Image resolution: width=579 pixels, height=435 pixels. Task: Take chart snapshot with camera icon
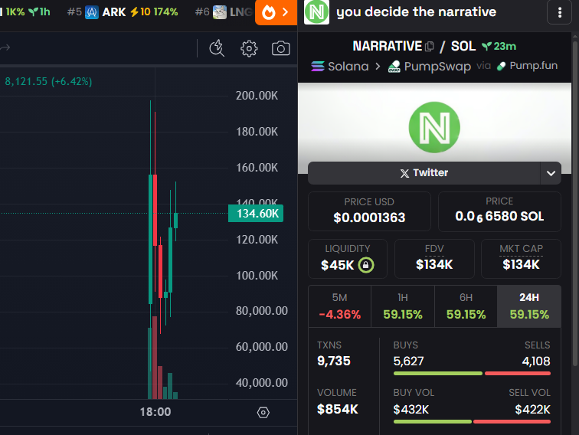coord(280,48)
